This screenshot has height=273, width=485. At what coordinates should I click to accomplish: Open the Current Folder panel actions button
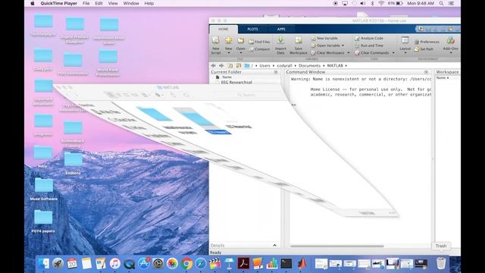[x=276, y=72]
